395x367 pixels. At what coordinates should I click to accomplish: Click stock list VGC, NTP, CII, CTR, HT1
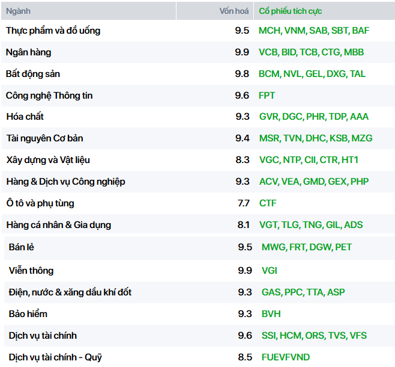pyautogui.click(x=309, y=160)
